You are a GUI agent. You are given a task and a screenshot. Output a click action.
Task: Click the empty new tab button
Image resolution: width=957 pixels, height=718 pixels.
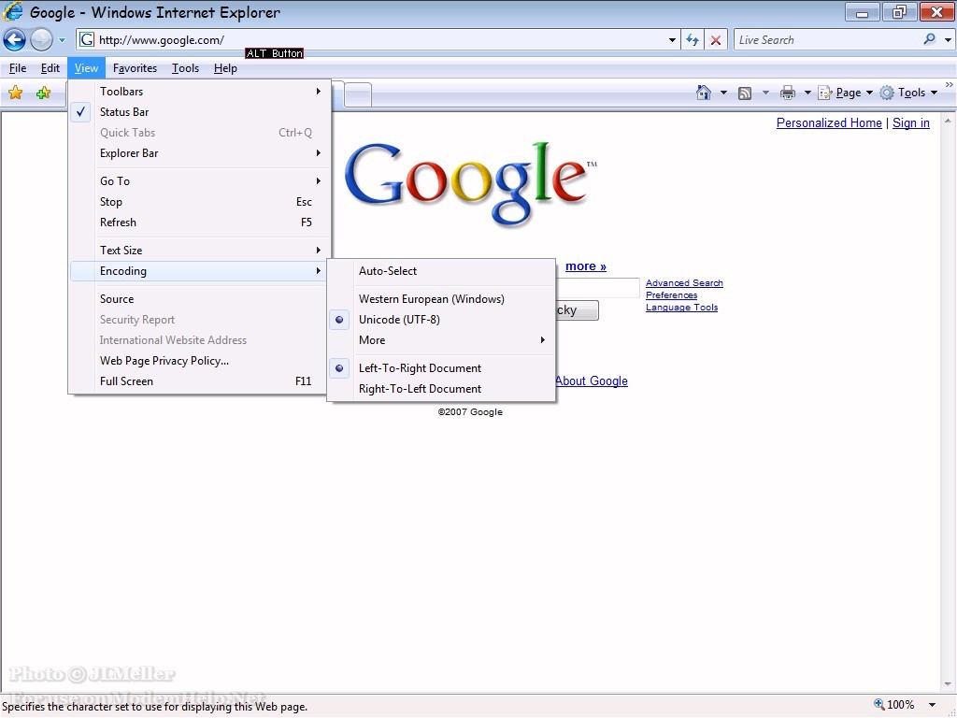point(358,94)
